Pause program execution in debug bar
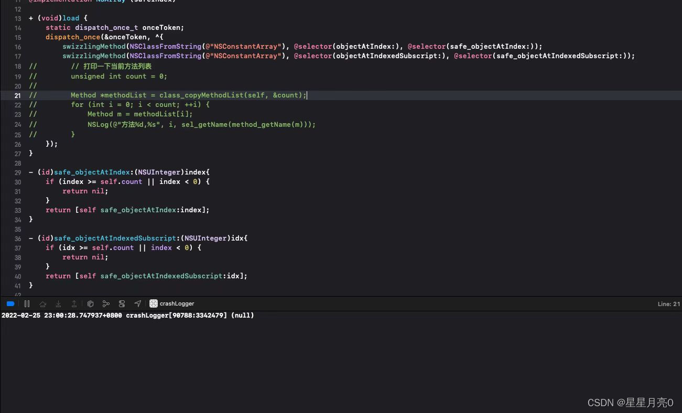Image resolution: width=682 pixels, height=413 pixels. 27,303
